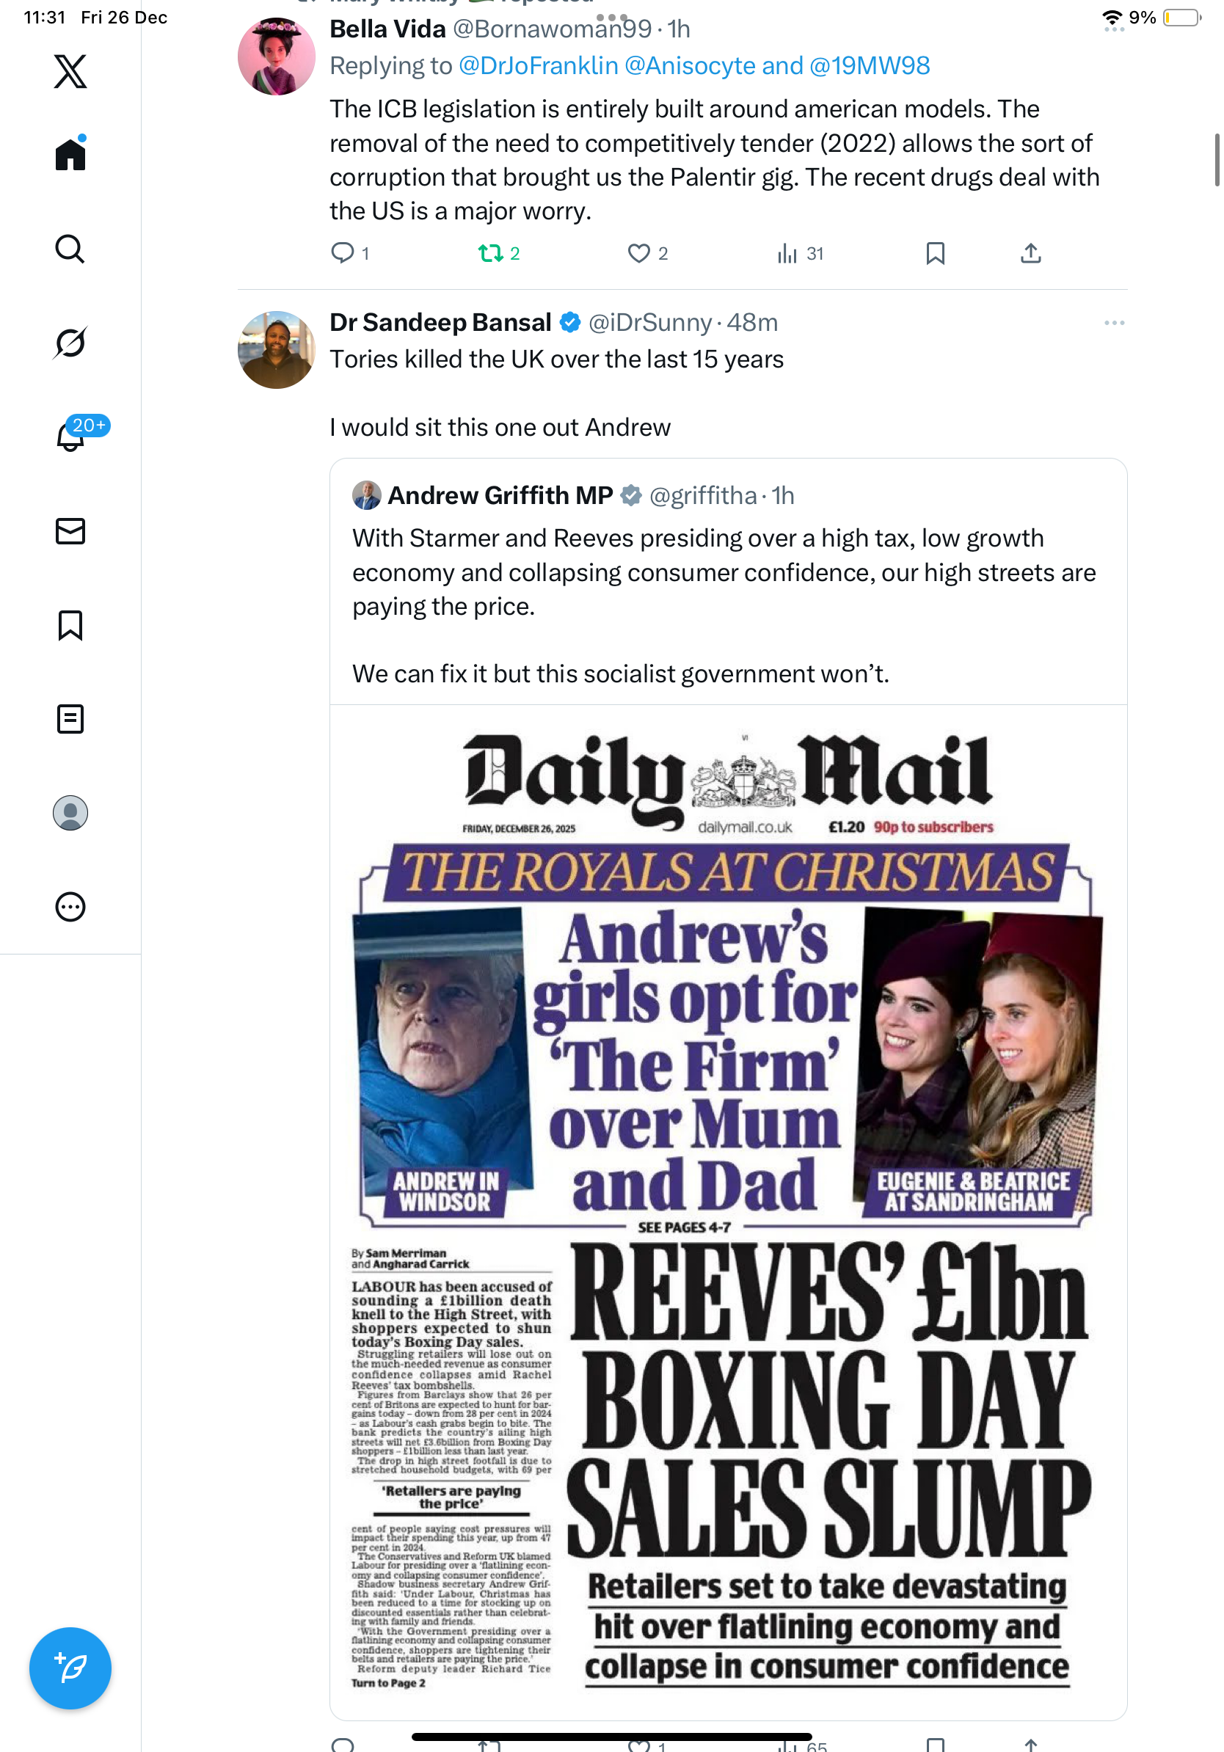Screen dimensions: 1224x1752
Task: Open the X logo home
Action: pos(70,72)
